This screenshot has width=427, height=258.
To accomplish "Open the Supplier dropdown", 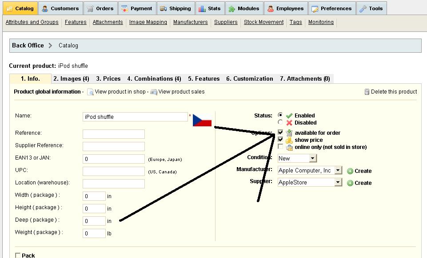I will [310, 183].
